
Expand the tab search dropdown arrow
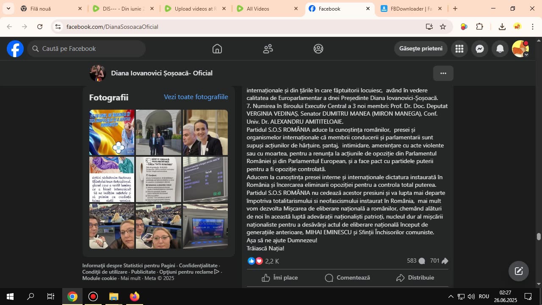click(x=8, y=8)
